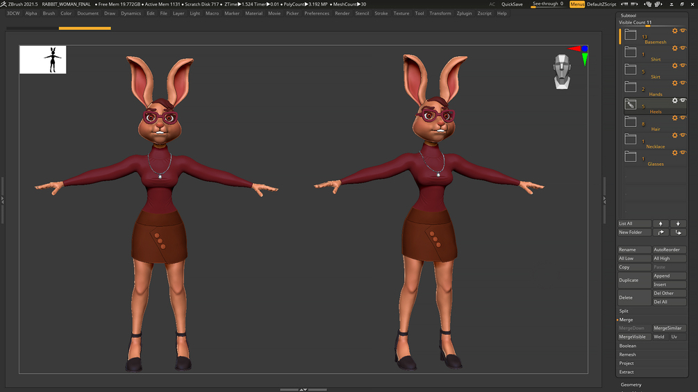
Task: Move the subtool down with the down arrow
Action: (678, 223)
